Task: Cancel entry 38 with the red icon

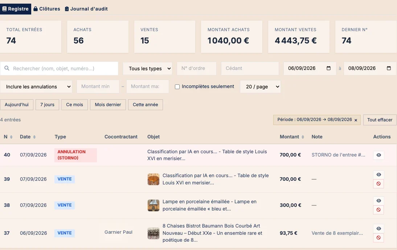Action: click(378, 210)
